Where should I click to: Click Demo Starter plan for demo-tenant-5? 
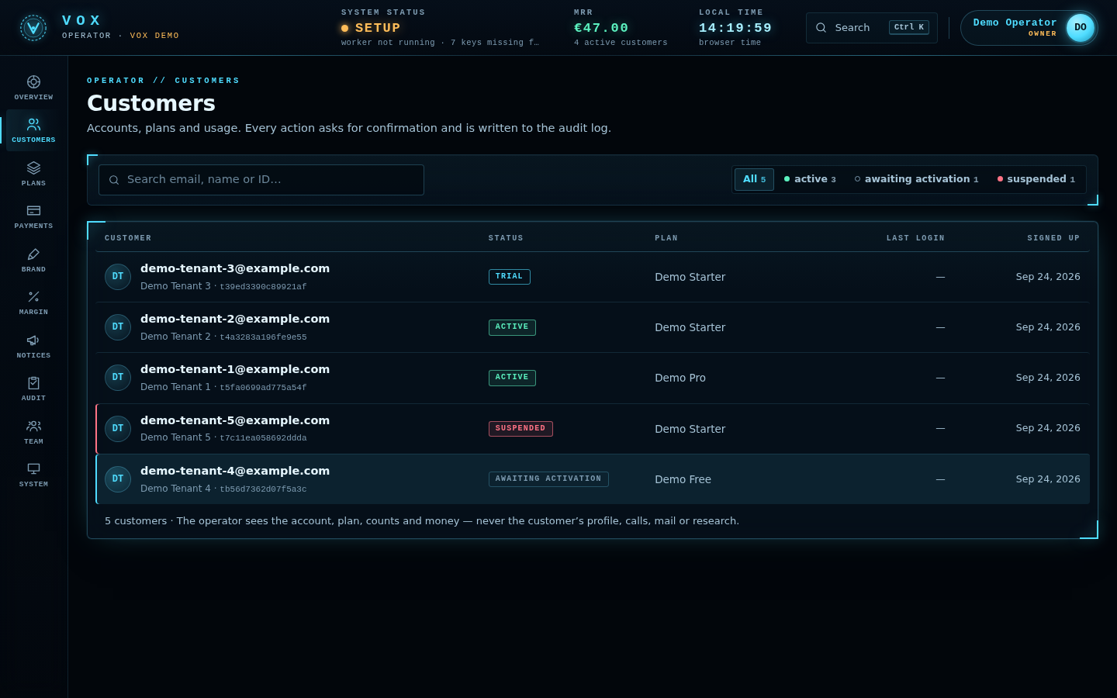click(690, 429)
